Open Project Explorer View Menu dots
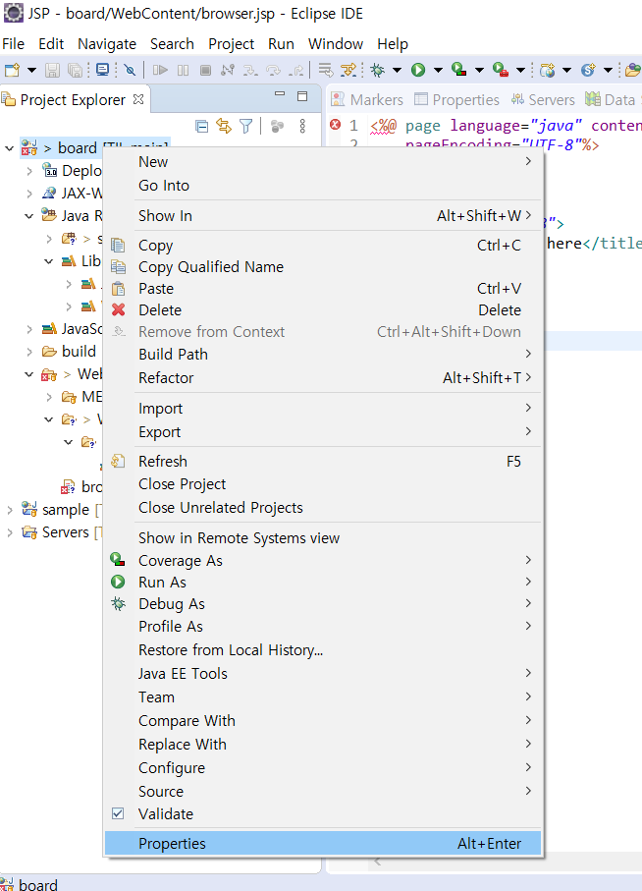The image size is (642, 891). (x=302, y=126)
